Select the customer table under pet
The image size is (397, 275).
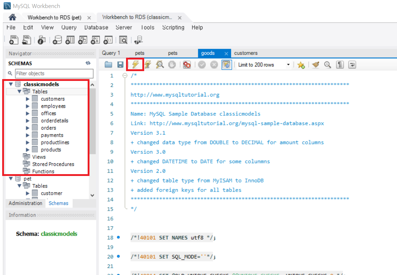52,193
